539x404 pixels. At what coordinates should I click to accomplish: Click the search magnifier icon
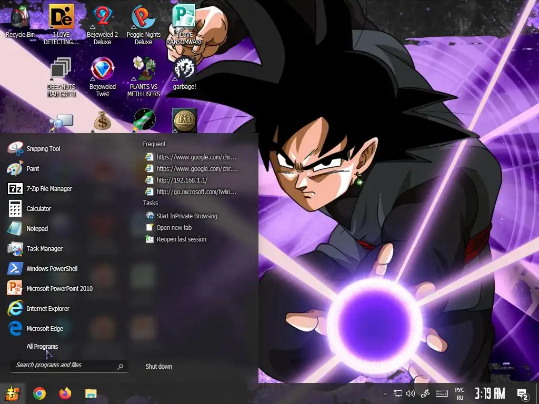pos(120,367)
